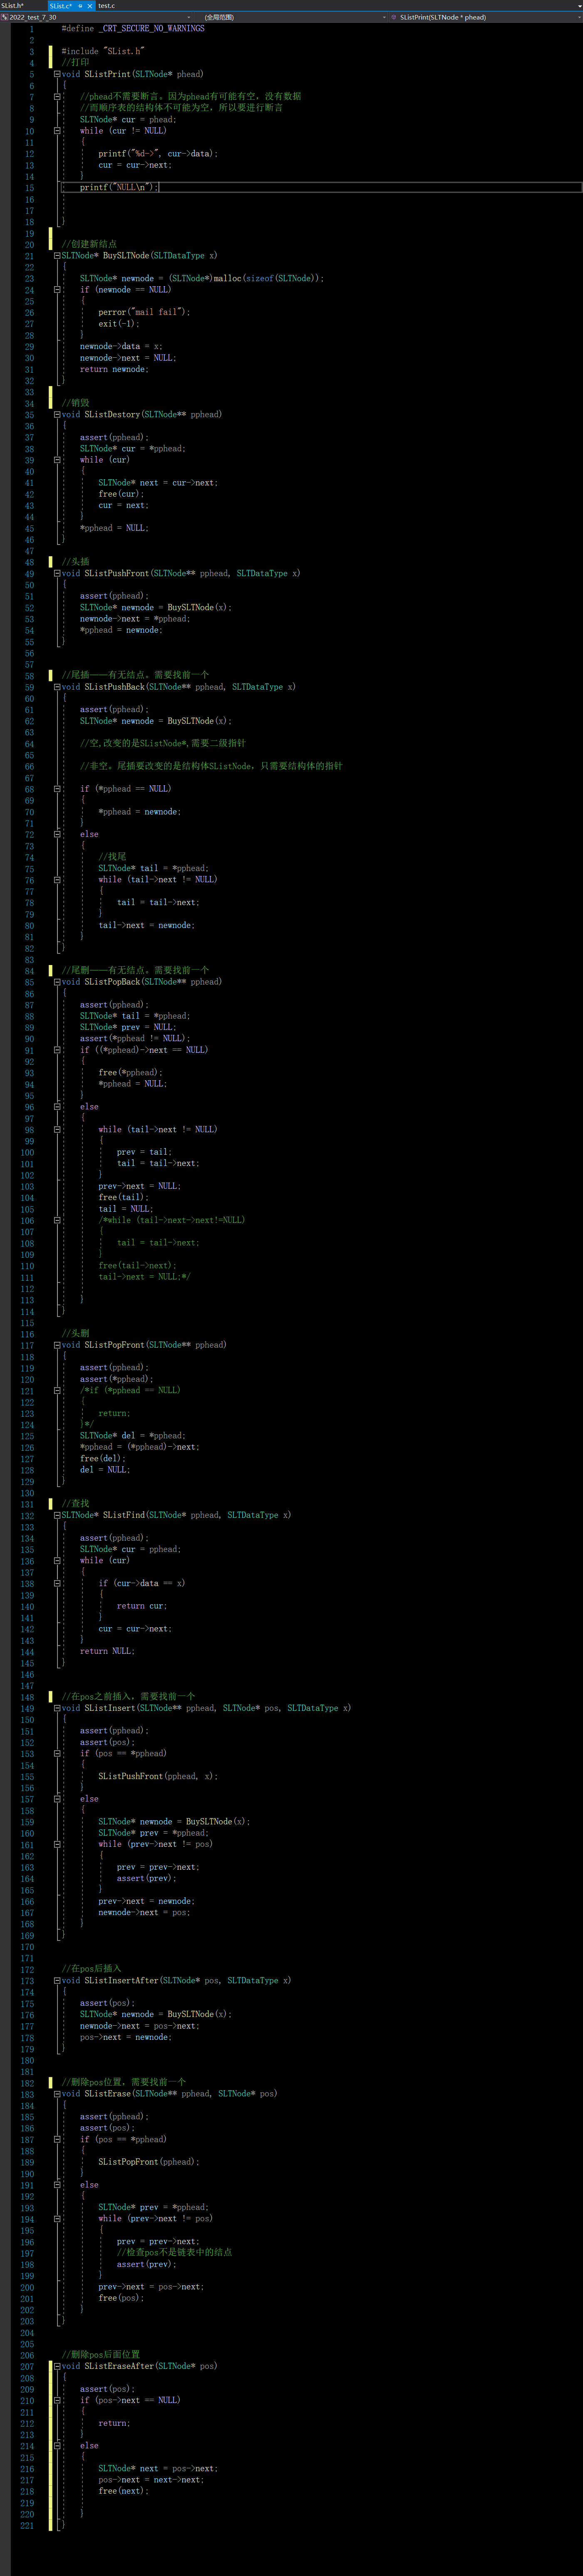Collapse the SListFind function
The width and height of the screenshot is (583, 2576).
point(57,1515)
